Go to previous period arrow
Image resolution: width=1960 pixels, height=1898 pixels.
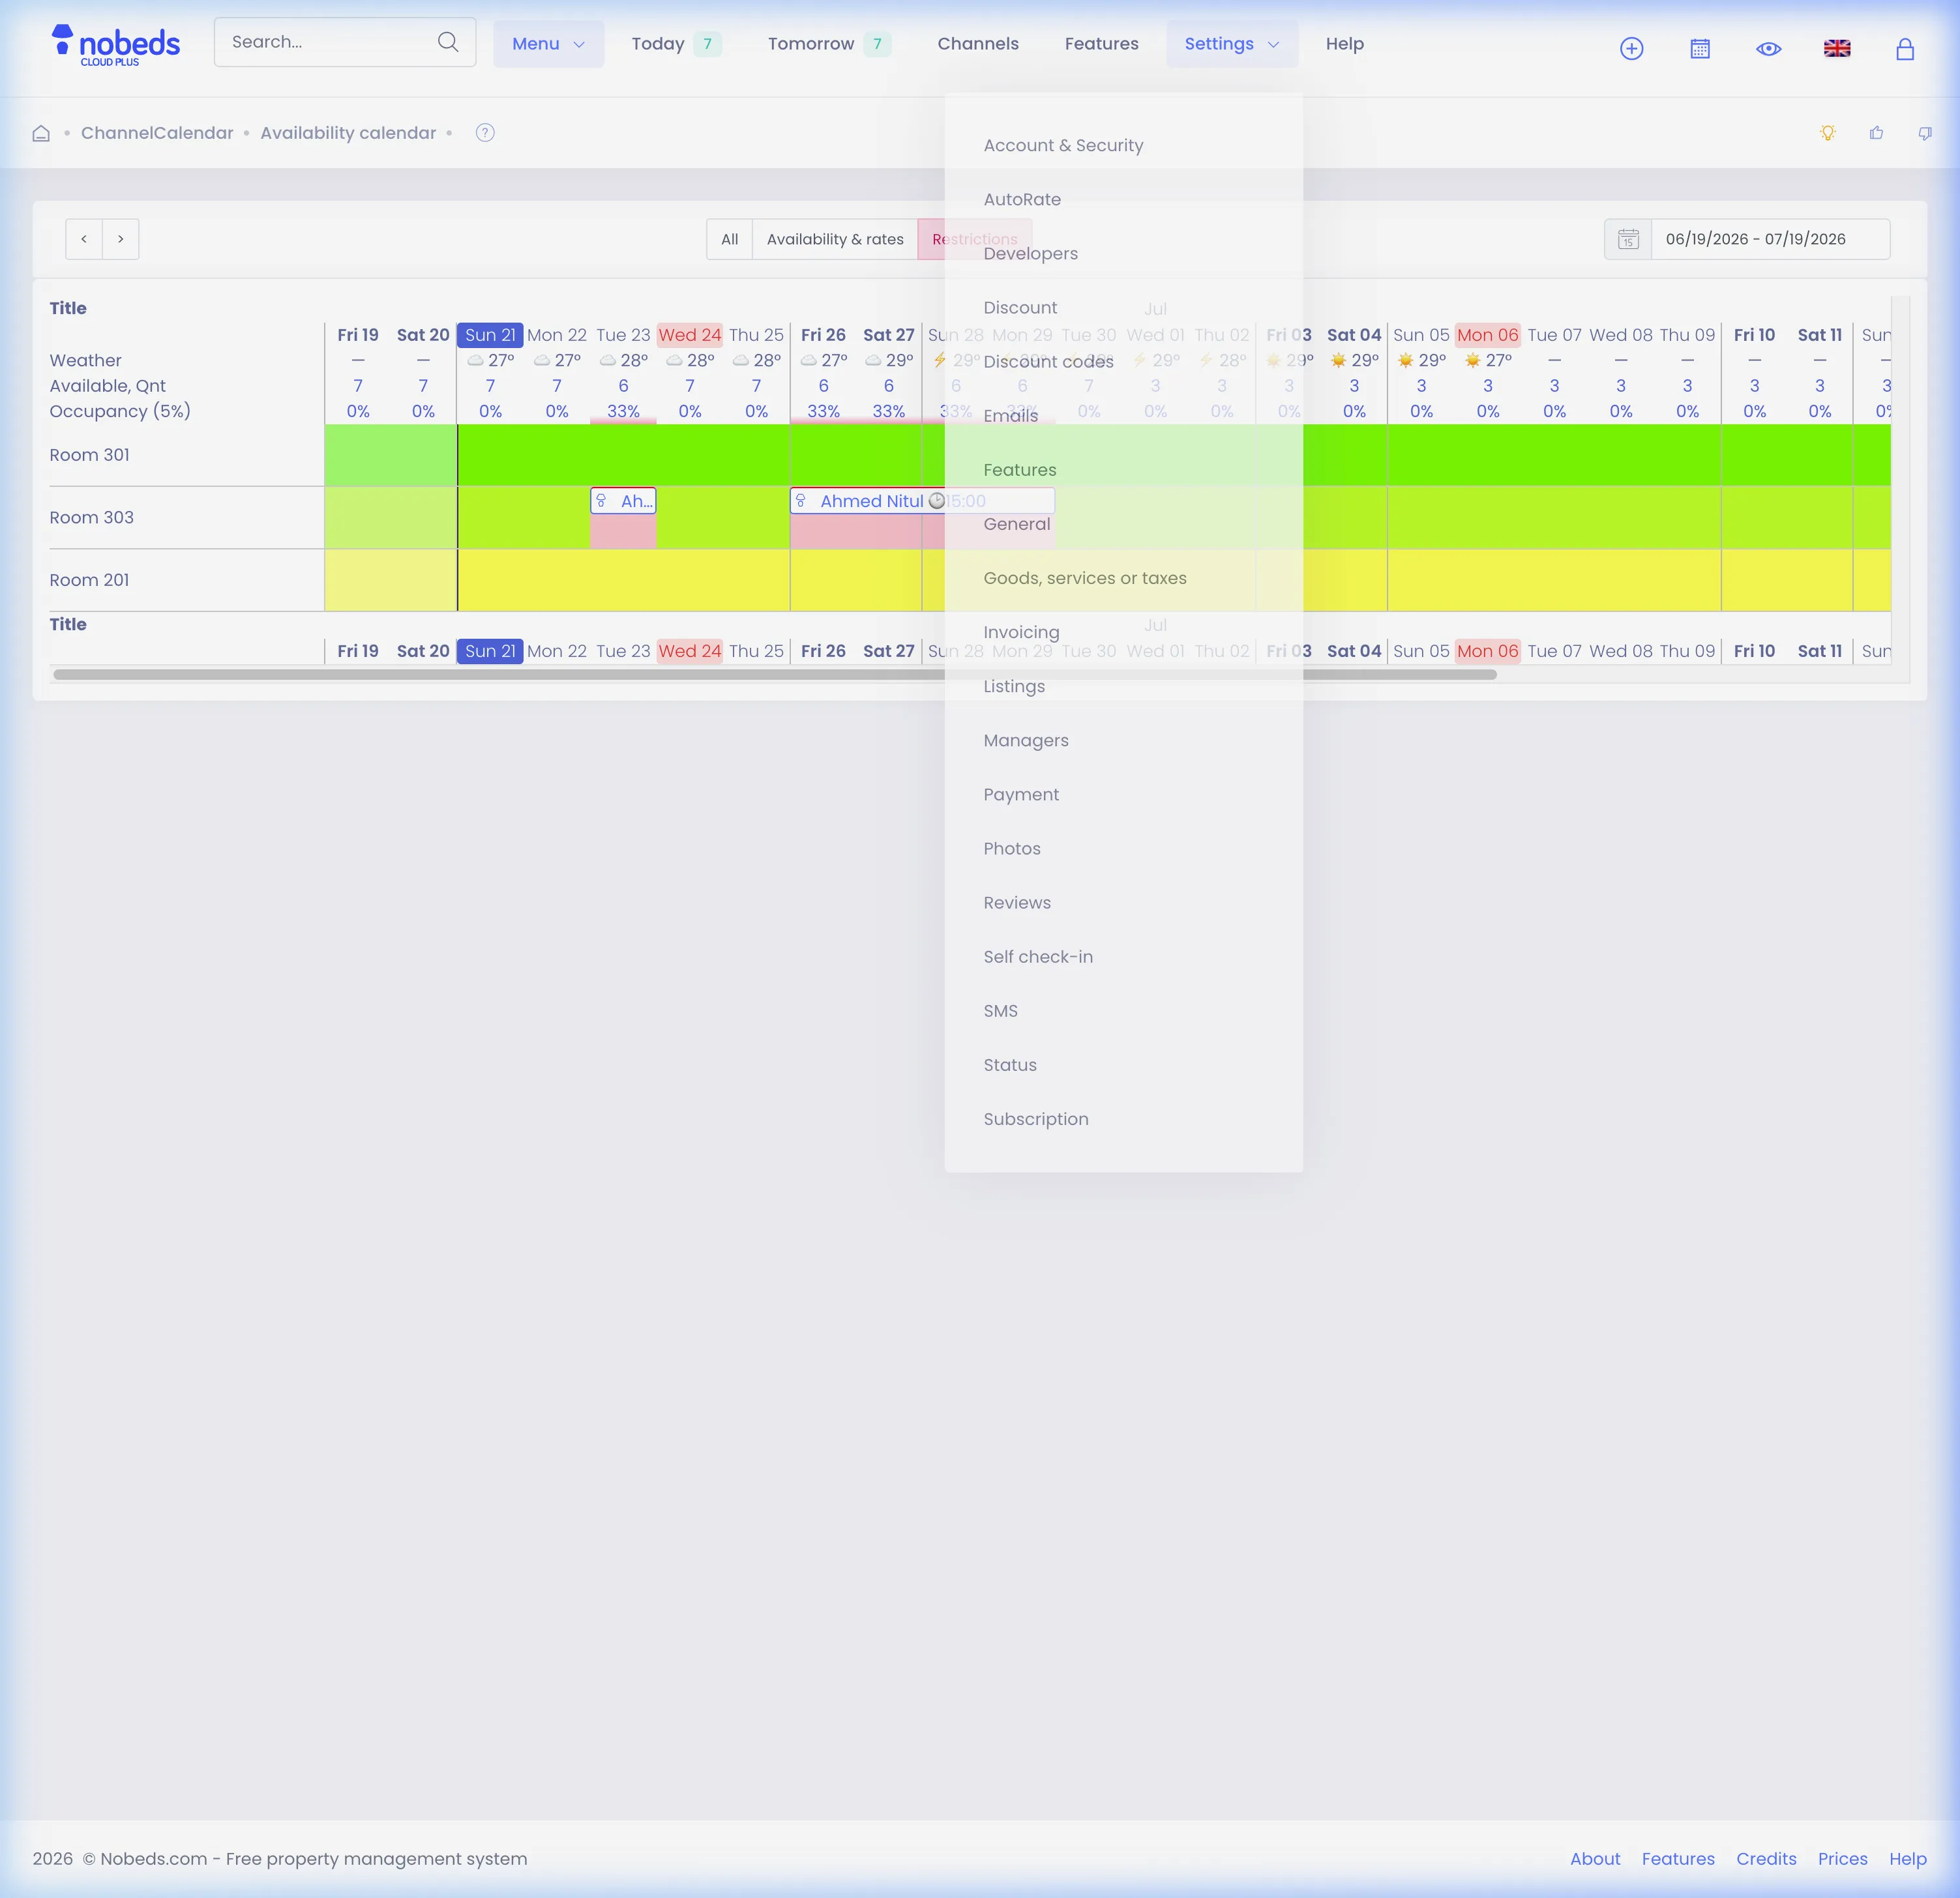pyautogui.click(x=84, y=239)
